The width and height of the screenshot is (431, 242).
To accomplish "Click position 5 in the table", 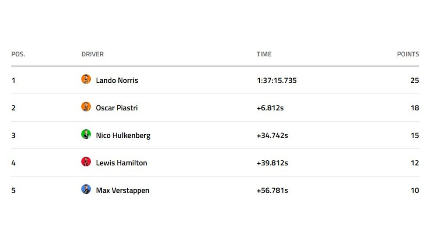I will click(13, 190).
